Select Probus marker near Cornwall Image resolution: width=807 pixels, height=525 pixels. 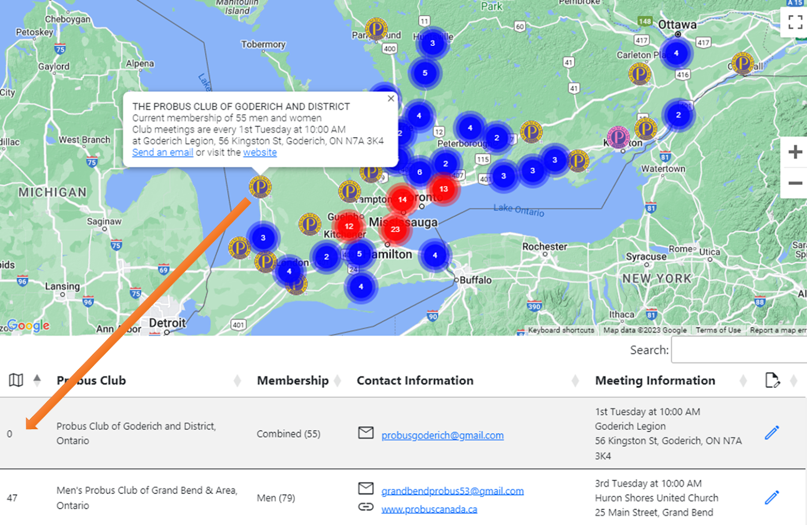tap(743, 64)
